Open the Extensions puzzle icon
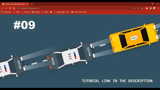 coord(147,8)
